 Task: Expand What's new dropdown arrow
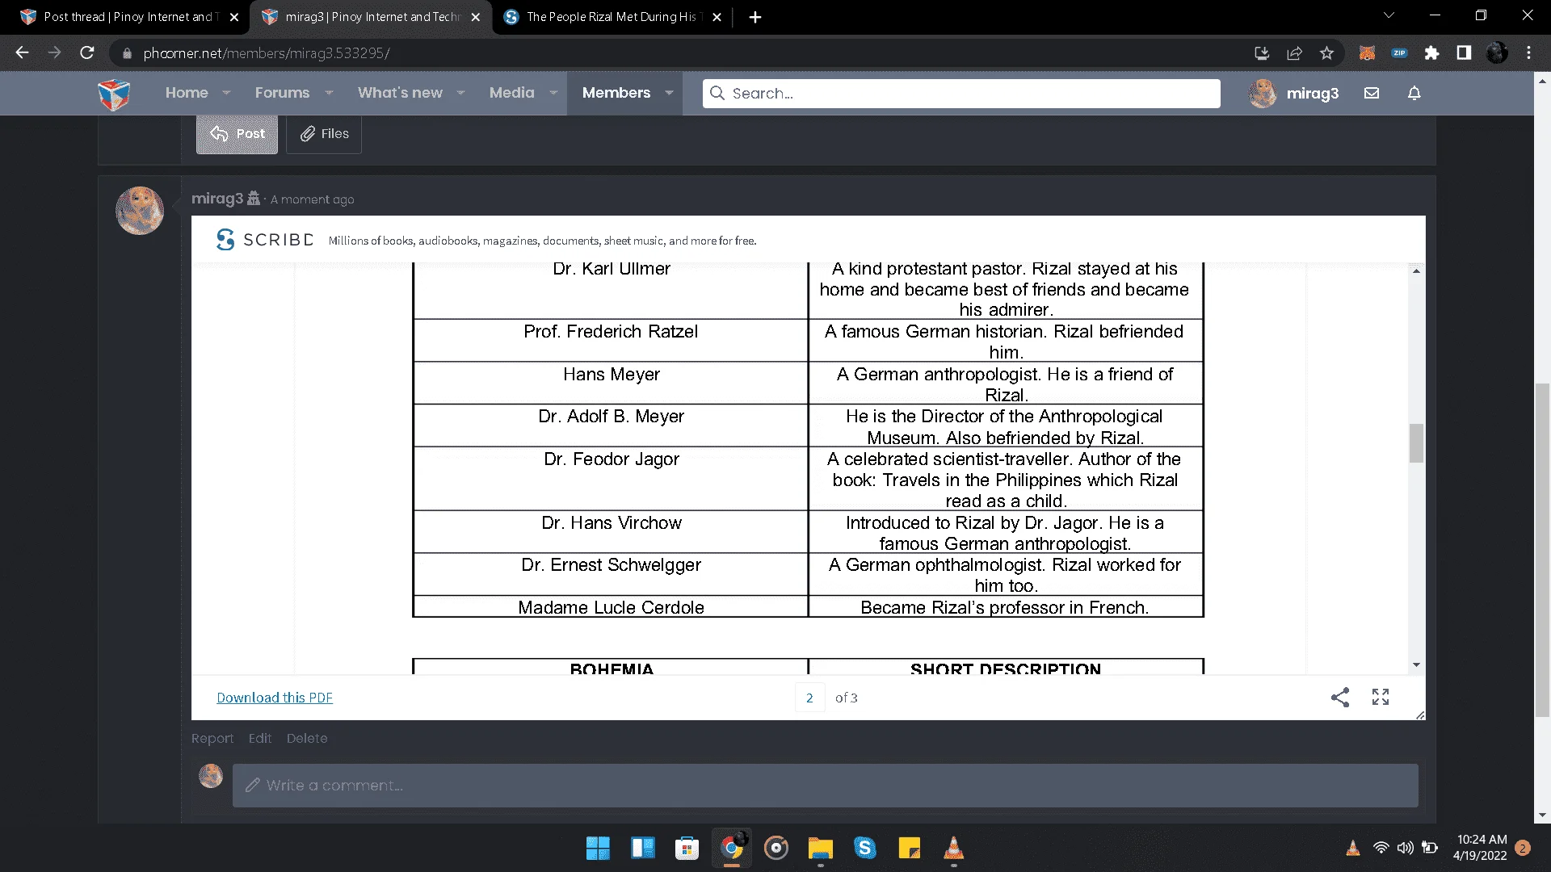(x=460, y=93)
